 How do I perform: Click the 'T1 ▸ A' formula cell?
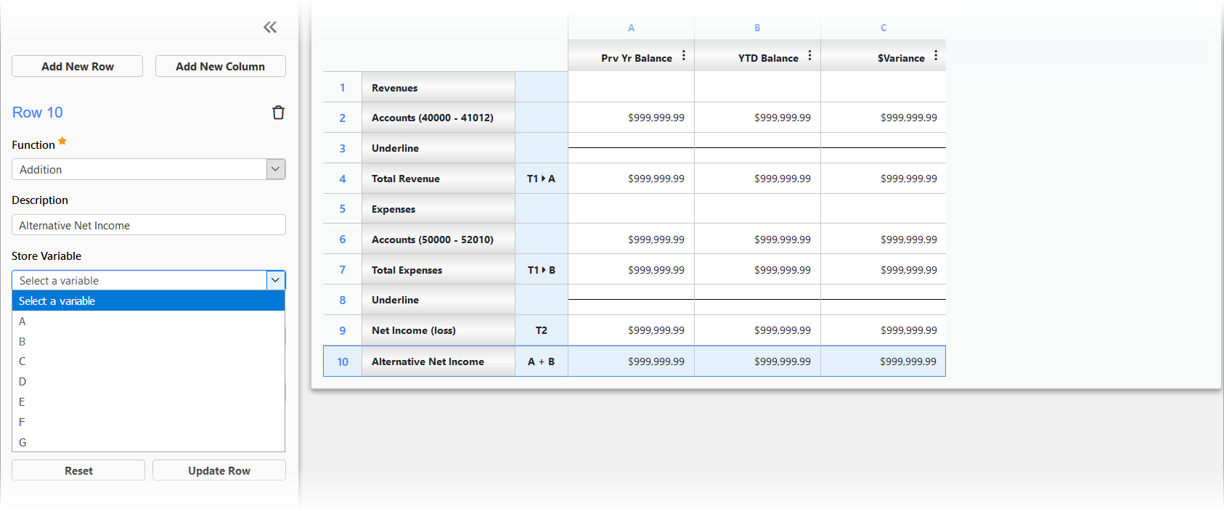click(542, 179)
